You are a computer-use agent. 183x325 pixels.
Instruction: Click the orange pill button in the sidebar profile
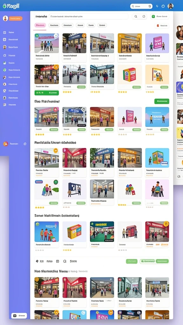tap(16, 18)
